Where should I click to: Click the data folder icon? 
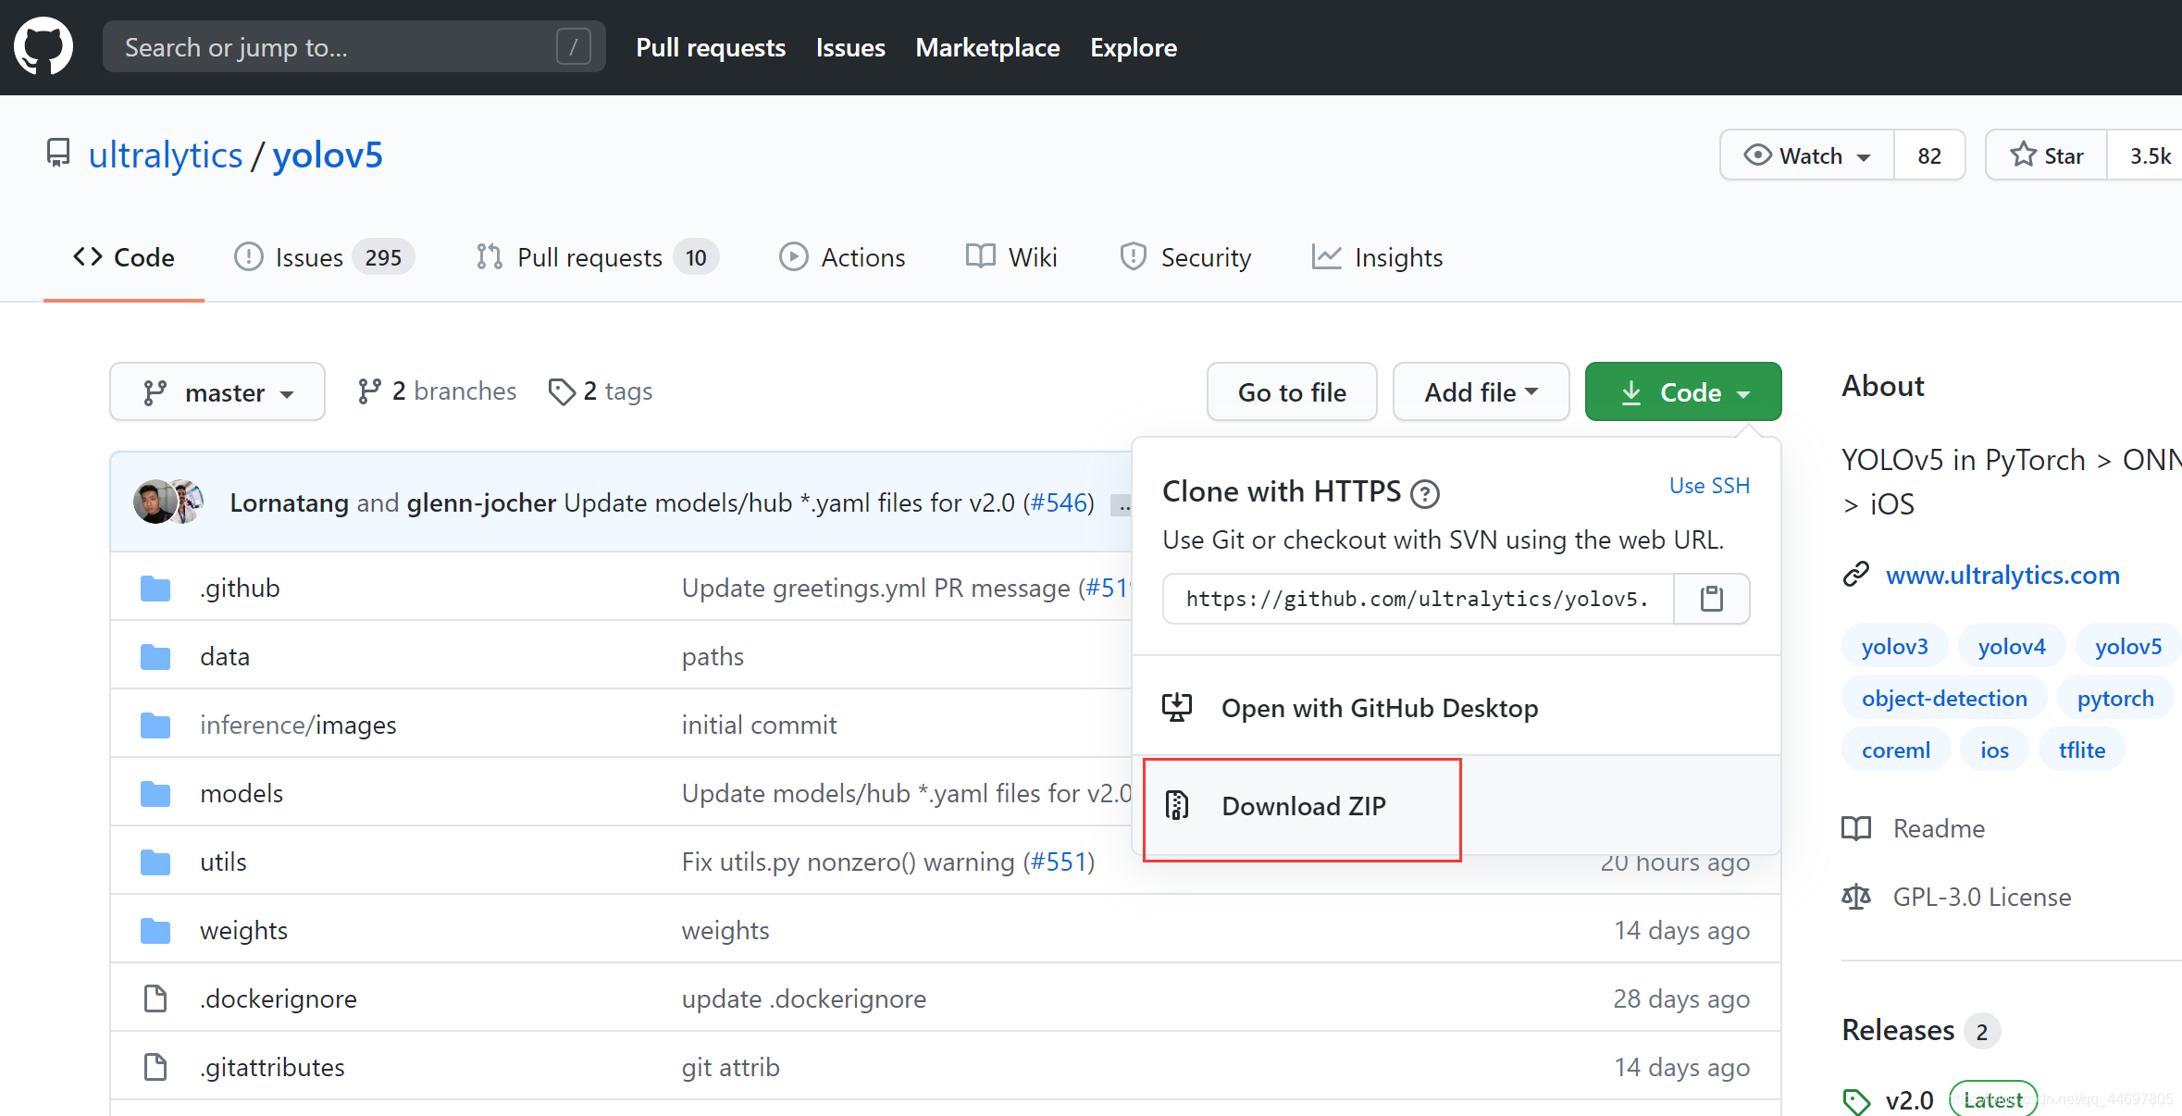pos(155,657)
